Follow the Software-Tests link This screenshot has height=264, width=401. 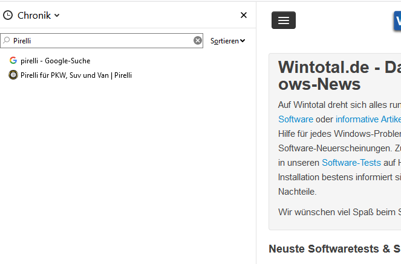(351, 163)
